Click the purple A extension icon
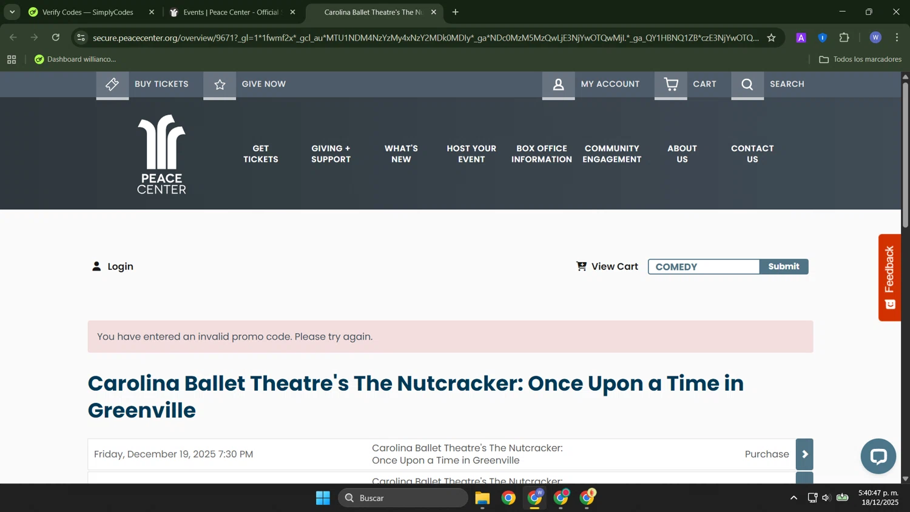The image size is (910, 512). pyautogui.click(x=801, y=38)
